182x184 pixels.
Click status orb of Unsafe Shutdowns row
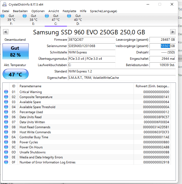click(x=6, y=152)
